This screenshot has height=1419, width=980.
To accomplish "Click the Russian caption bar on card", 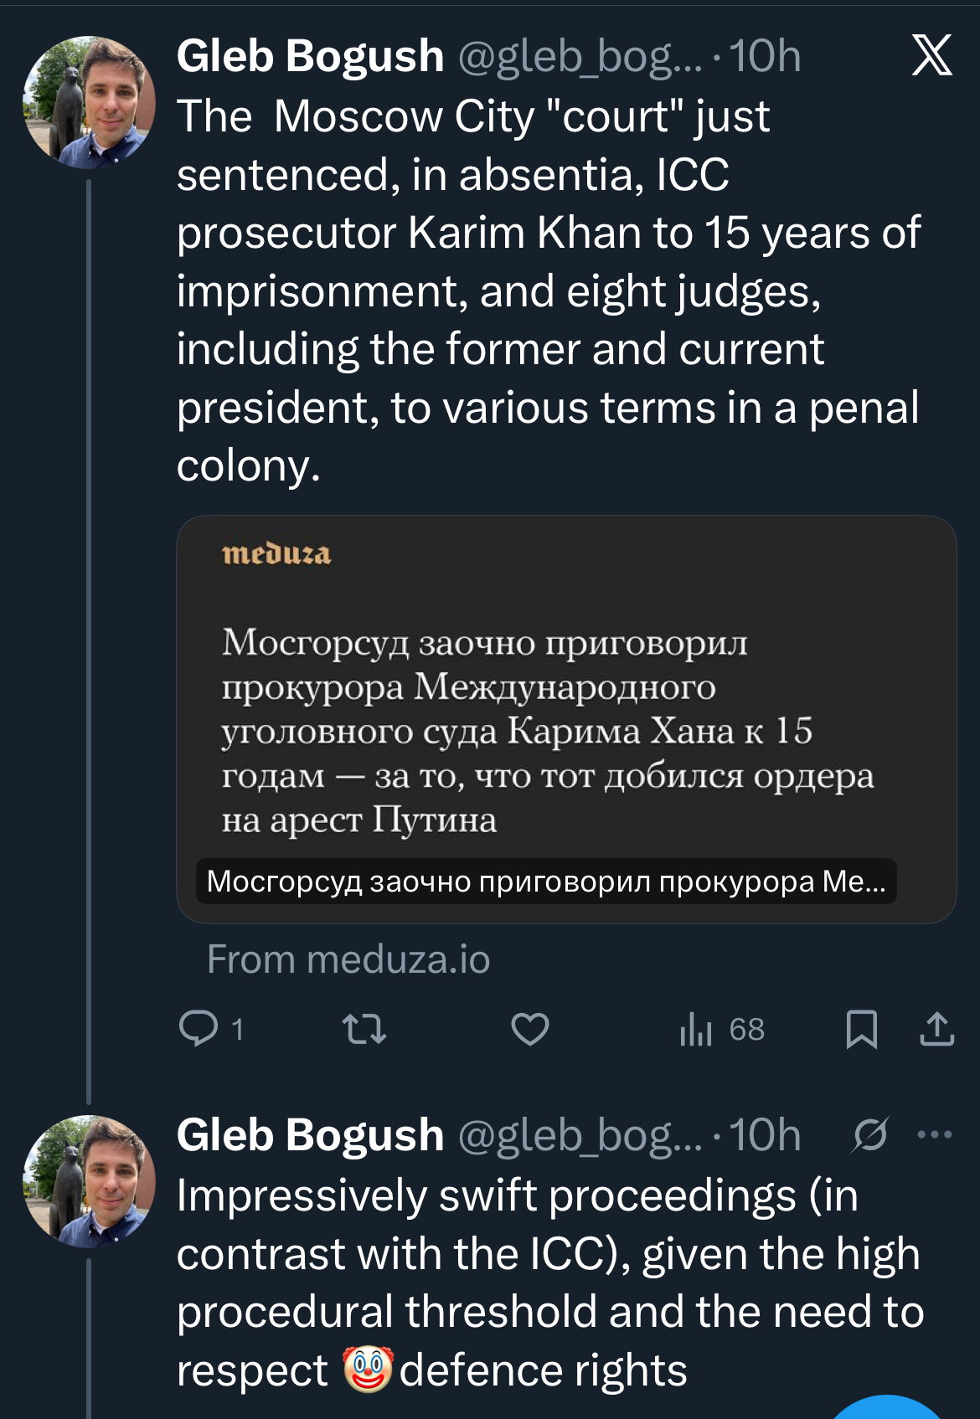I will [546, 882].
